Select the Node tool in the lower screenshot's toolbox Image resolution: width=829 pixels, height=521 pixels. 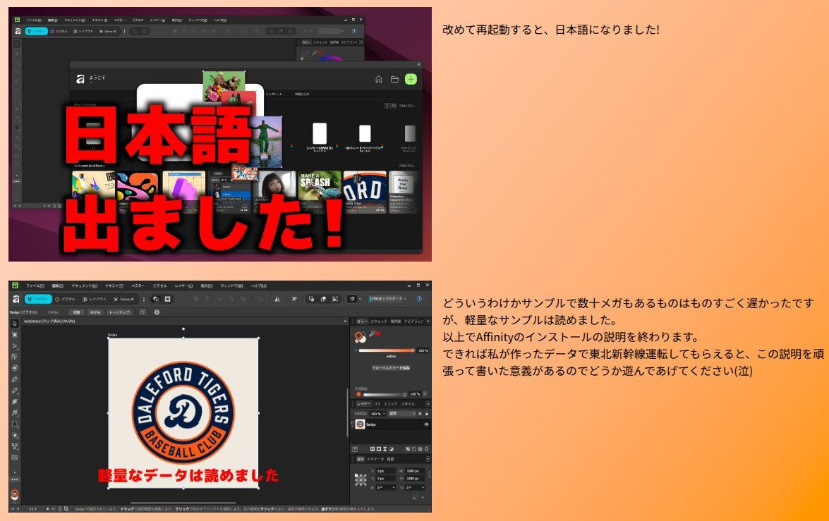(x=15, y=346)
